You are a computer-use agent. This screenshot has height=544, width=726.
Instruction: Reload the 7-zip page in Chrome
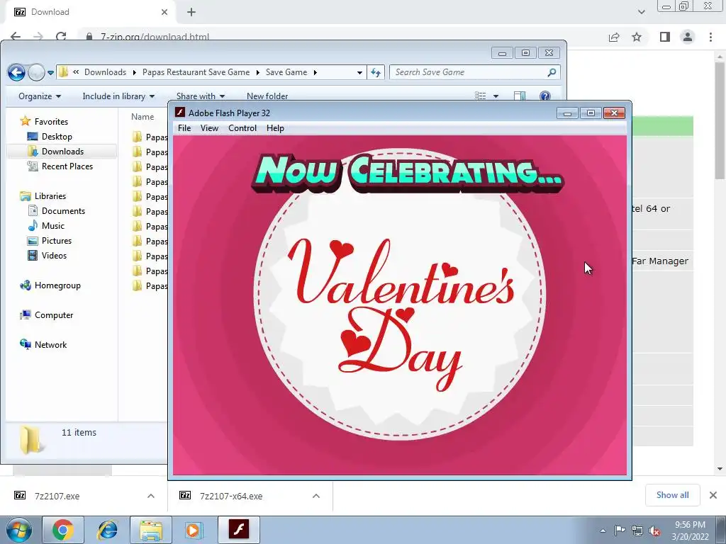pyautogui.click(x=61, y=36)
